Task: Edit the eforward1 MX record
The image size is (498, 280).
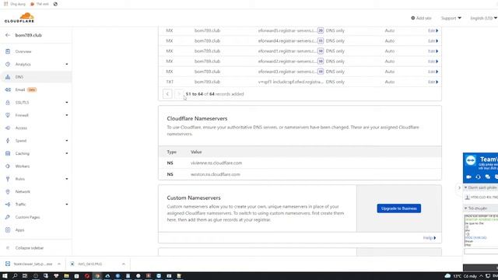Action: (433, 51)
